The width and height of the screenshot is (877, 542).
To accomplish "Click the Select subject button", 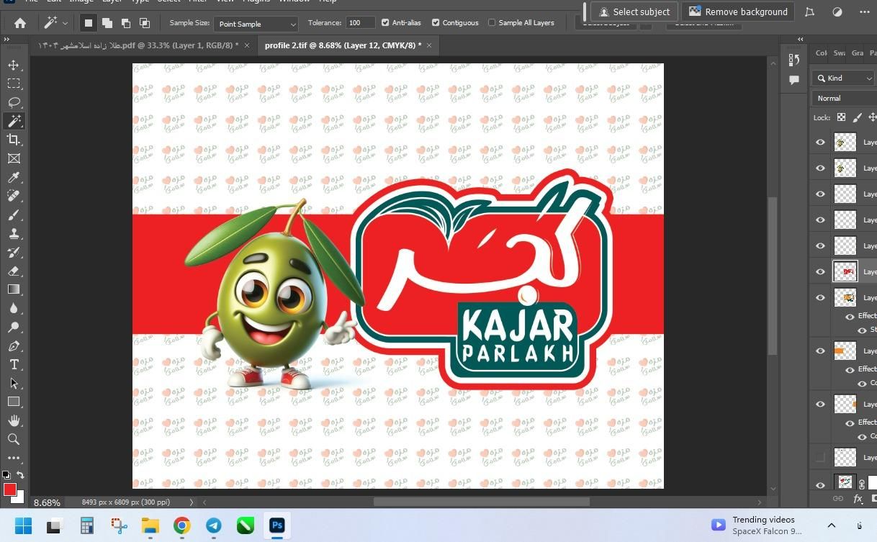I will [x=634, y=12].
